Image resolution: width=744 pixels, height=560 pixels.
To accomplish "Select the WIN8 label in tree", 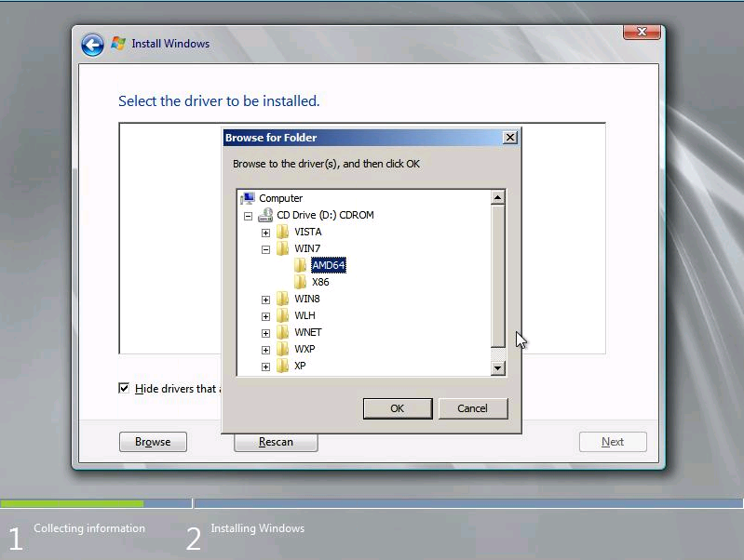I will [307, 299].
